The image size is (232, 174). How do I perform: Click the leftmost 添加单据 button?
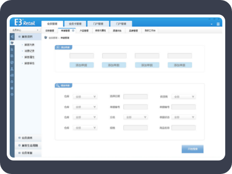tap(82, 65)
